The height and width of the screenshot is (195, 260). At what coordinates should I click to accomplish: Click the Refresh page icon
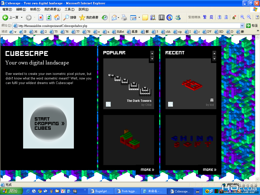point(49,17)
